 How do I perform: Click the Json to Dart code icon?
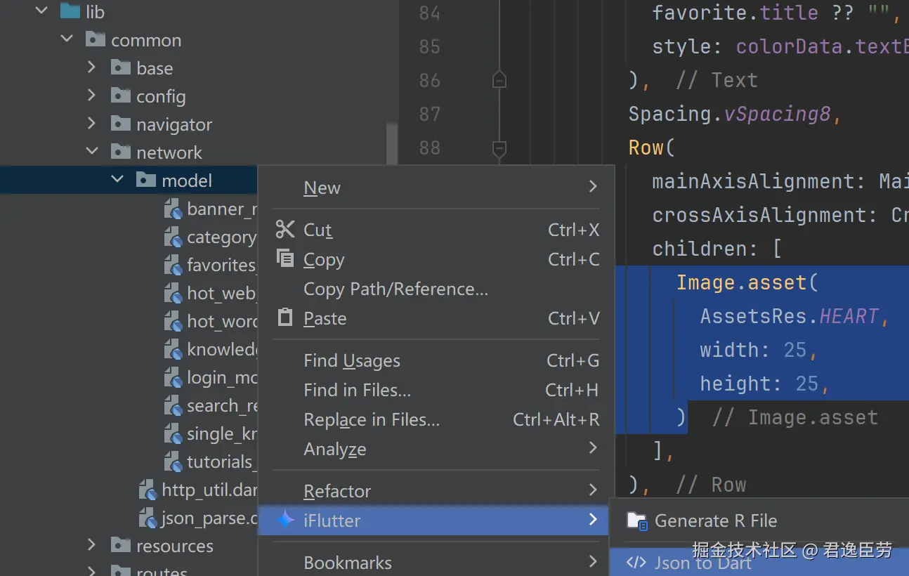[636, 562]
